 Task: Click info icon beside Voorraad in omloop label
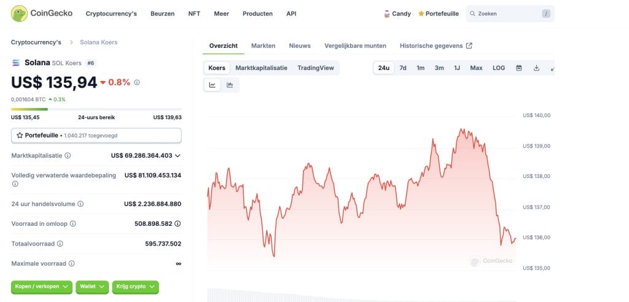click(x=73, y=224)
